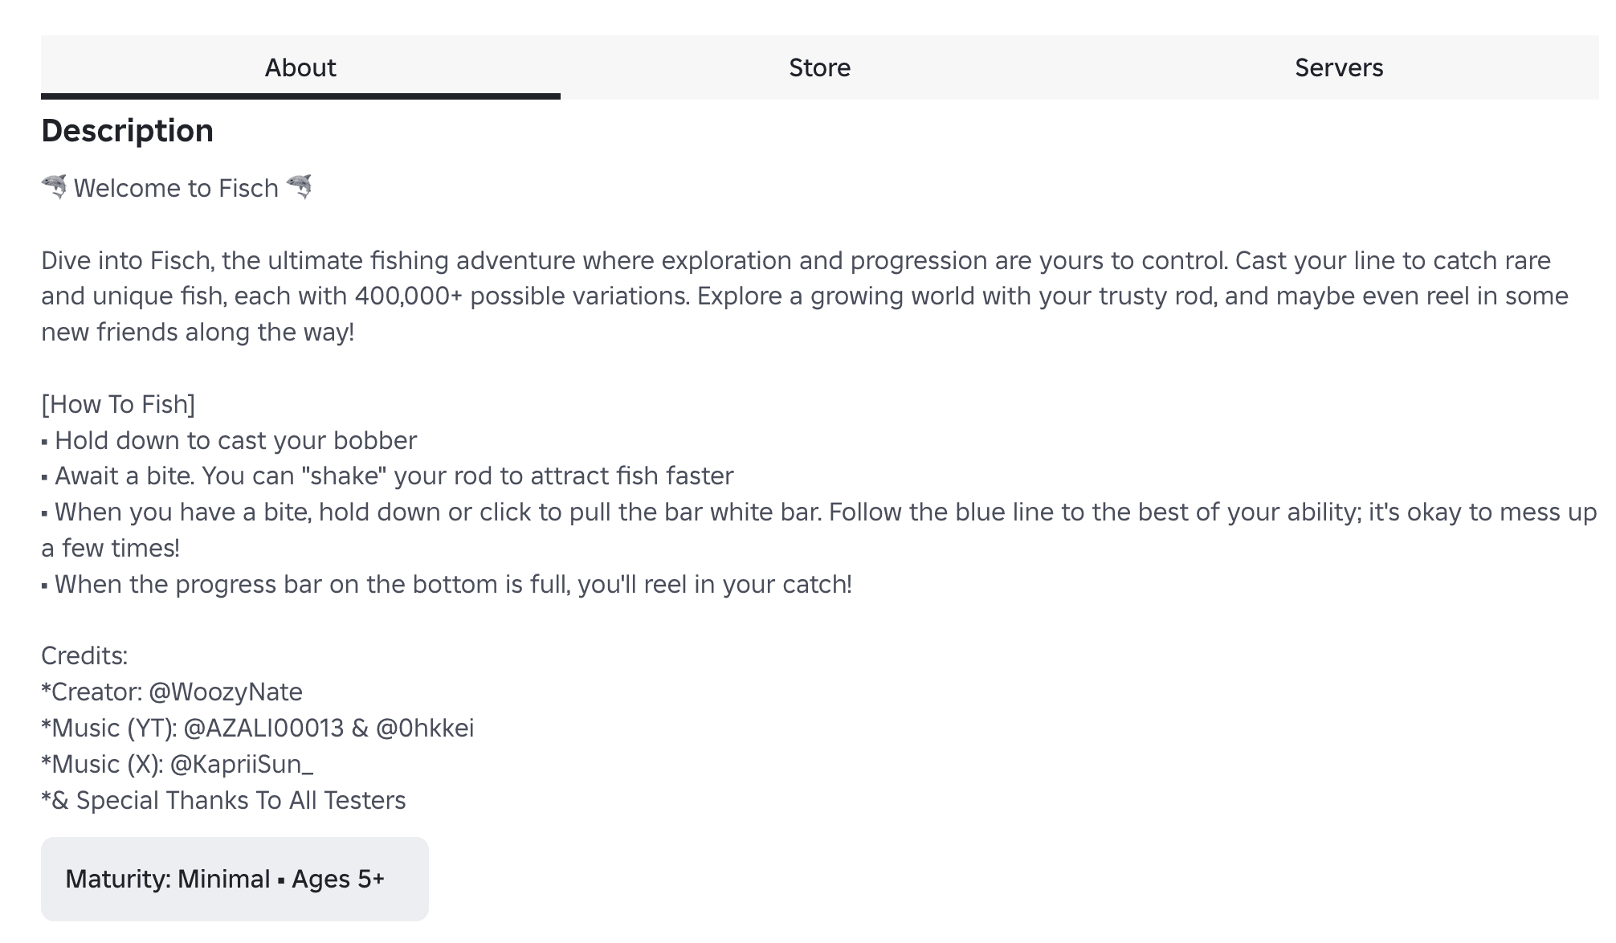
Task: Click the @AZALI00013 music credit
Action: tap(263, 728)
